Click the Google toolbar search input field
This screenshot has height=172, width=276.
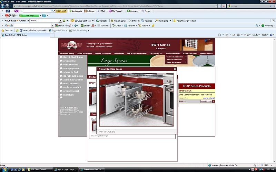click(x=32, y=25)
